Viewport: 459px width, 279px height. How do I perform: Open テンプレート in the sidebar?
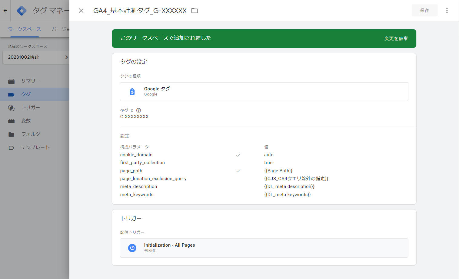click(x=35, y=148)
